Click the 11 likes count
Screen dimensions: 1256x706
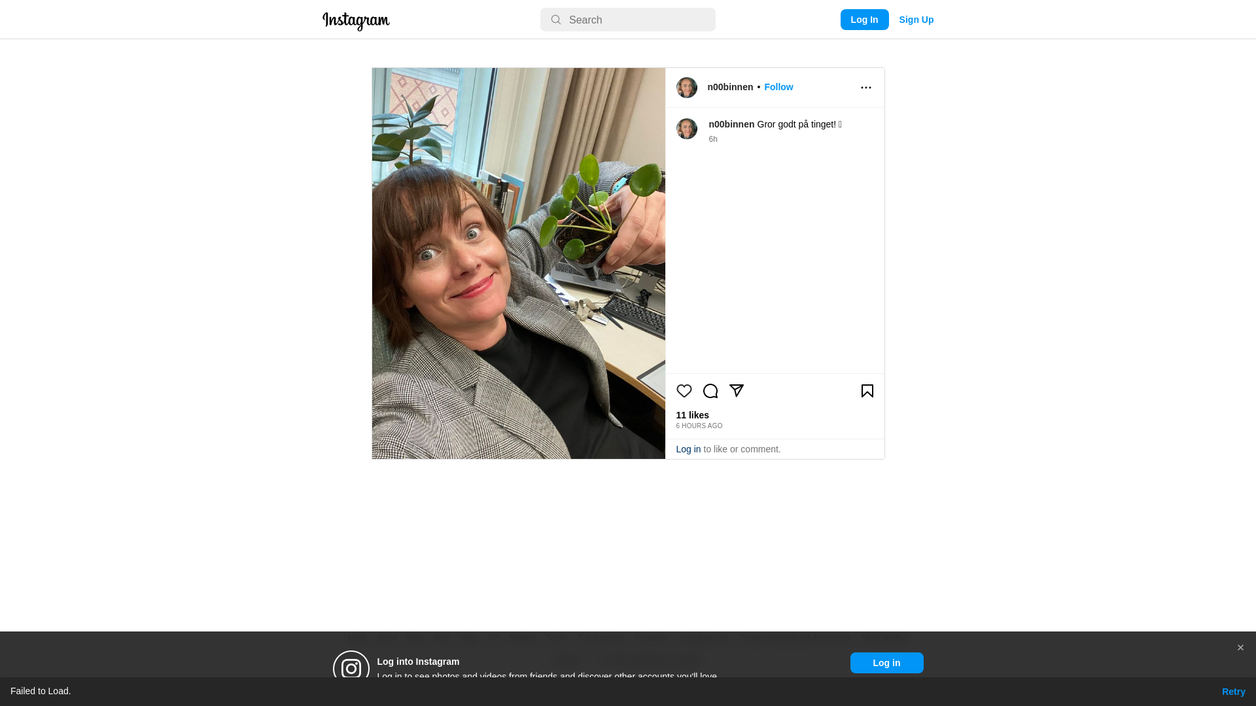[x=693, y=415]
